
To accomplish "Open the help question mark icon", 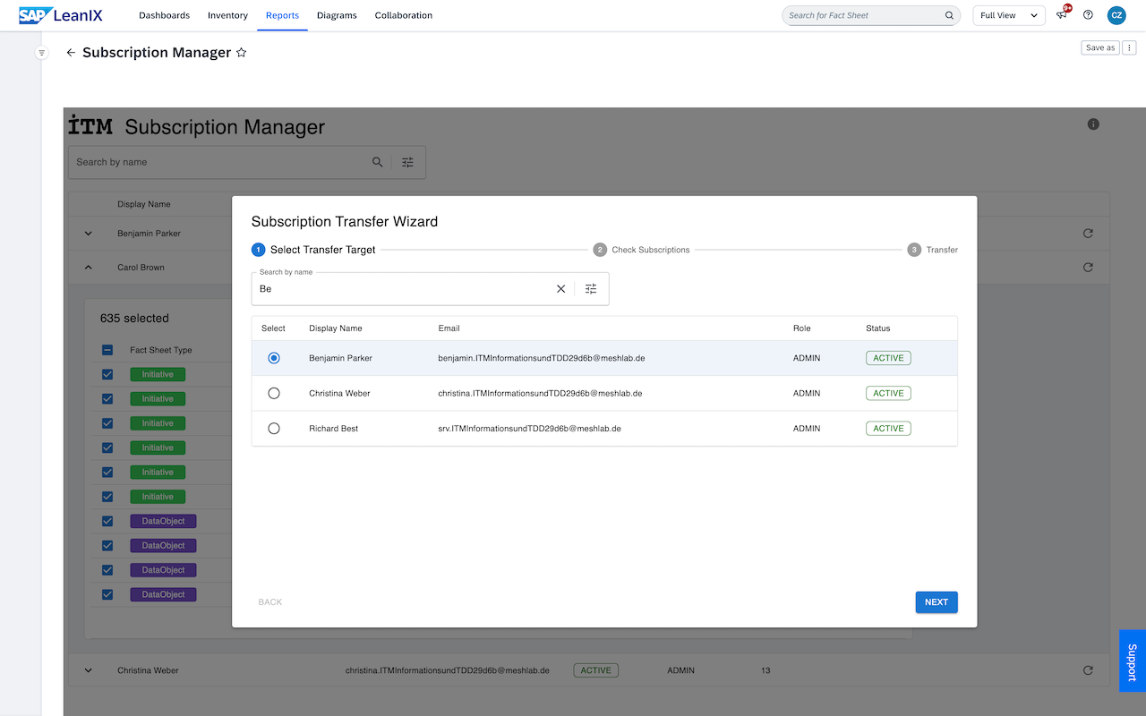I will (1088, 15).
